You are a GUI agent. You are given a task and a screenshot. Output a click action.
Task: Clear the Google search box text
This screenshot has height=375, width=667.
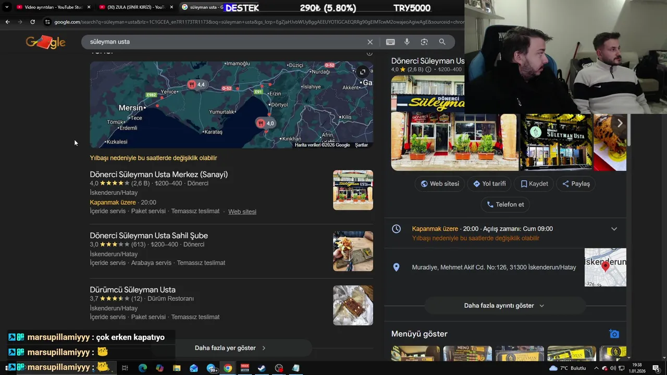[370, 42]
